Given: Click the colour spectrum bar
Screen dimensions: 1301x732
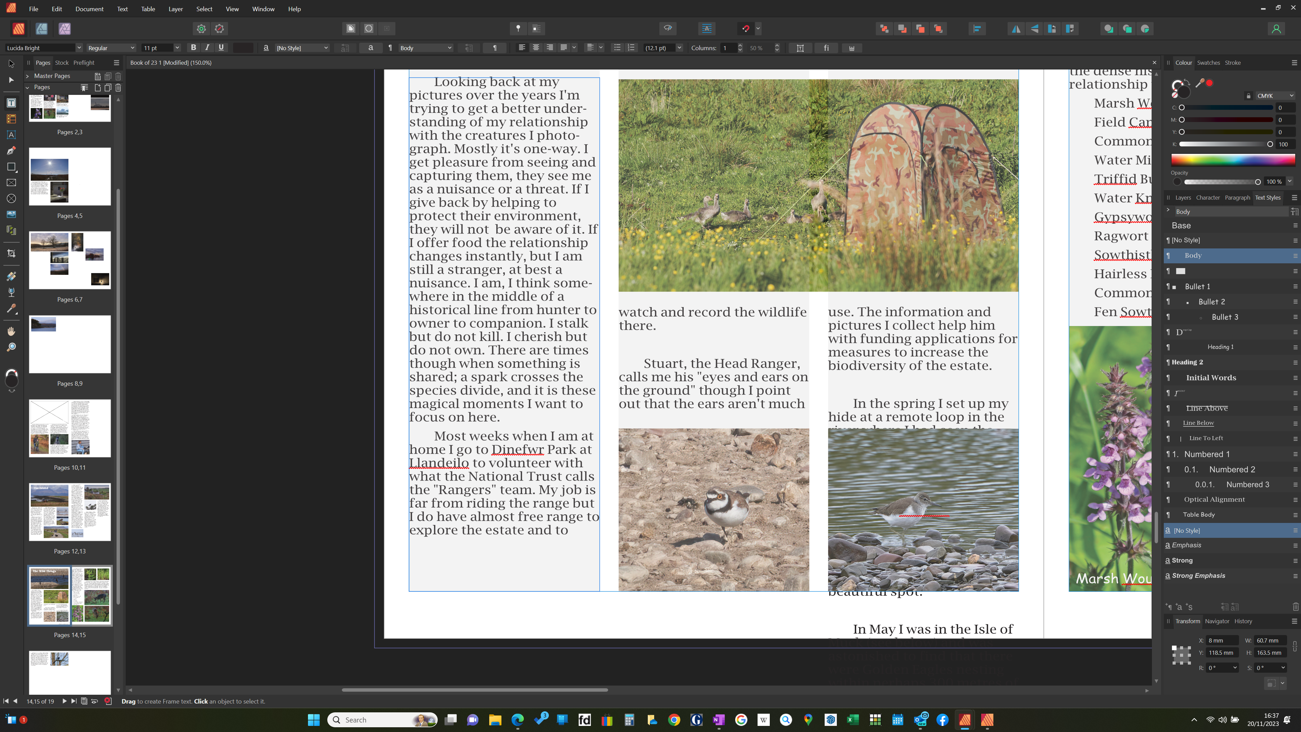Looking at the screenshot, I should 1232,160.
